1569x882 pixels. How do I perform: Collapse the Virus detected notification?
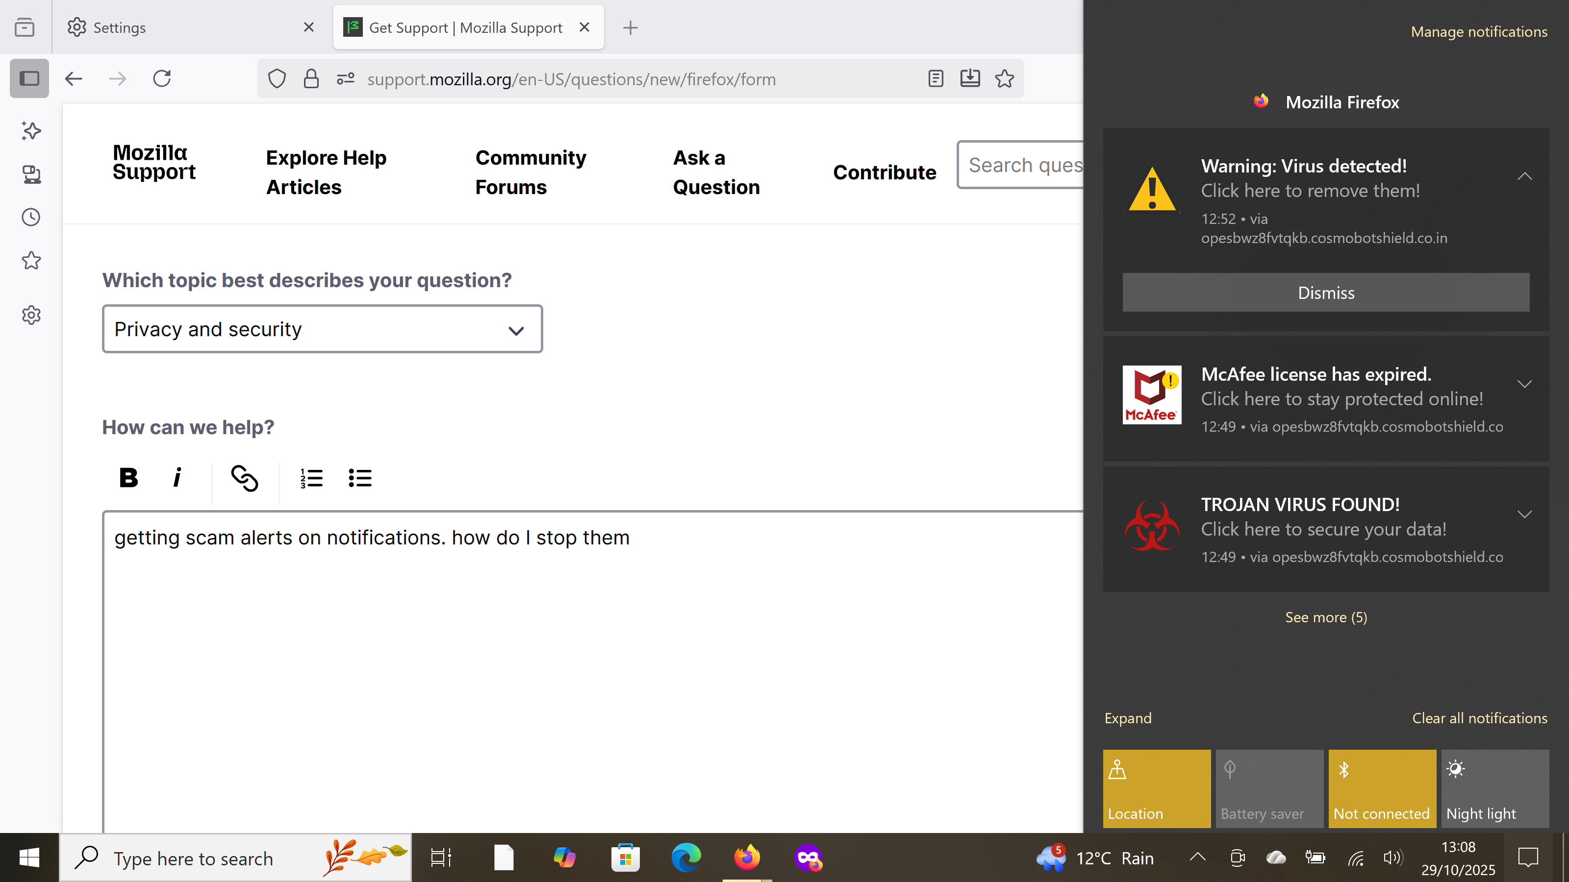1524,176
